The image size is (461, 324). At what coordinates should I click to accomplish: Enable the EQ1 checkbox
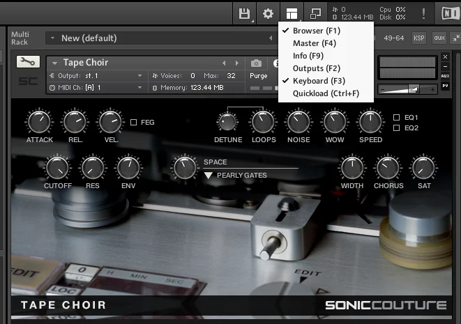pyautogui.click(x=396, y=118)
